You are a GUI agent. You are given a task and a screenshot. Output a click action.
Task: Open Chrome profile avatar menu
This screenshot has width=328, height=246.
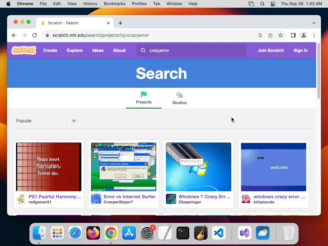click(304, 35)
